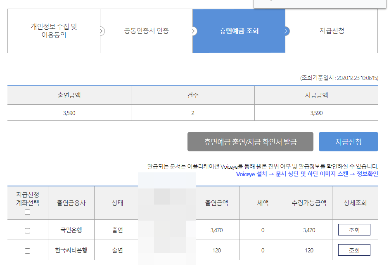Image resolution: width=389 pixels, height=266 pixels.
Task: Click the 한국씨티은행 cell
Action: pyautogui.click(x=71, y=250)
